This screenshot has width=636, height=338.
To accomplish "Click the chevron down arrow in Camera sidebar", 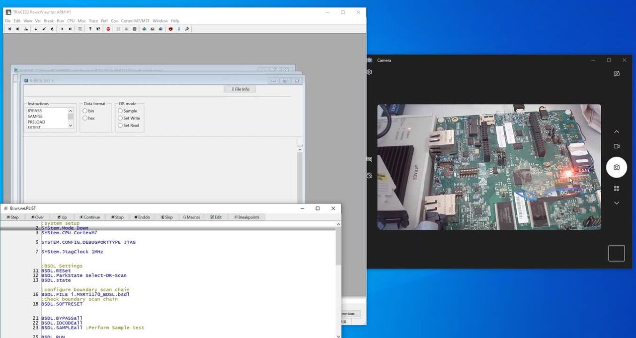I will pyautogui.click(x=616, y=203).
